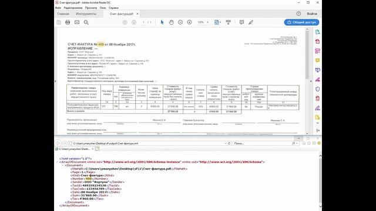
Task: Click the Общий доступ share button
Action: point(301,22)
